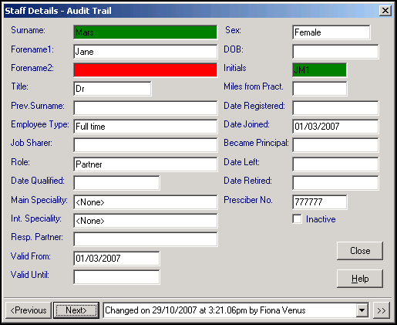397x325 pixels.
Task: Go to the Next audit entry
Action: point(76,310)
